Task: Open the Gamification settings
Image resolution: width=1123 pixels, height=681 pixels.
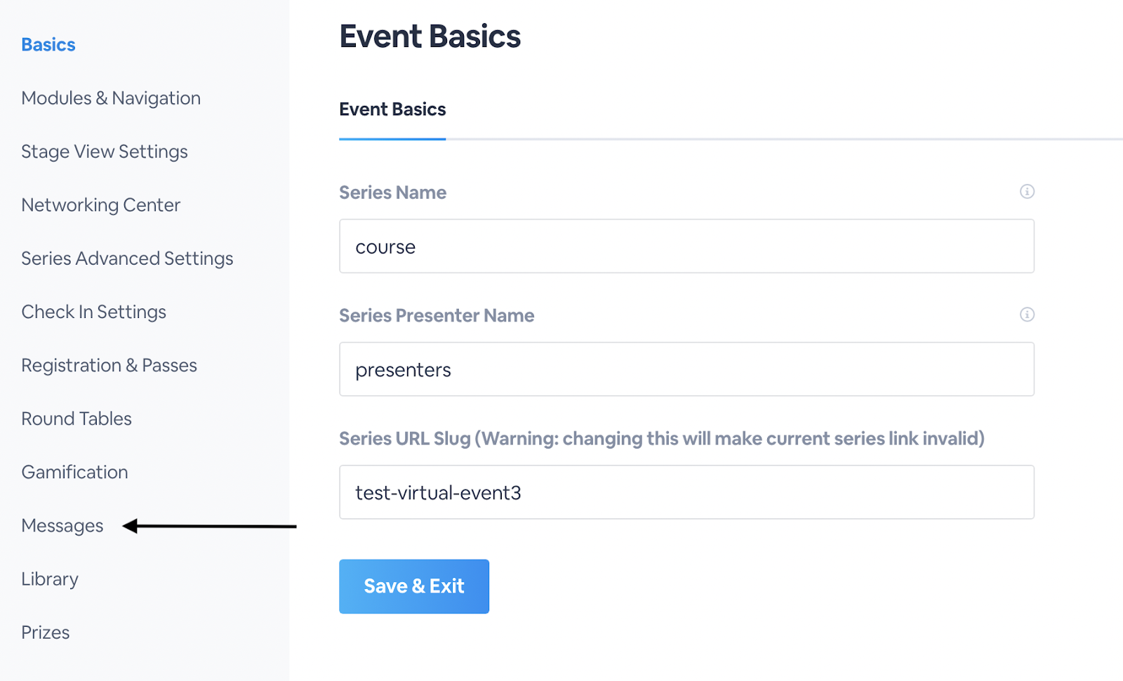Action: pyautogui.click(x=74, y=472)
